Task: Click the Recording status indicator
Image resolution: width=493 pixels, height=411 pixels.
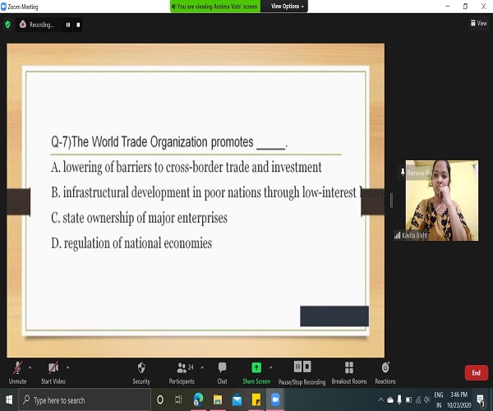Action: (x=37, y=25)
